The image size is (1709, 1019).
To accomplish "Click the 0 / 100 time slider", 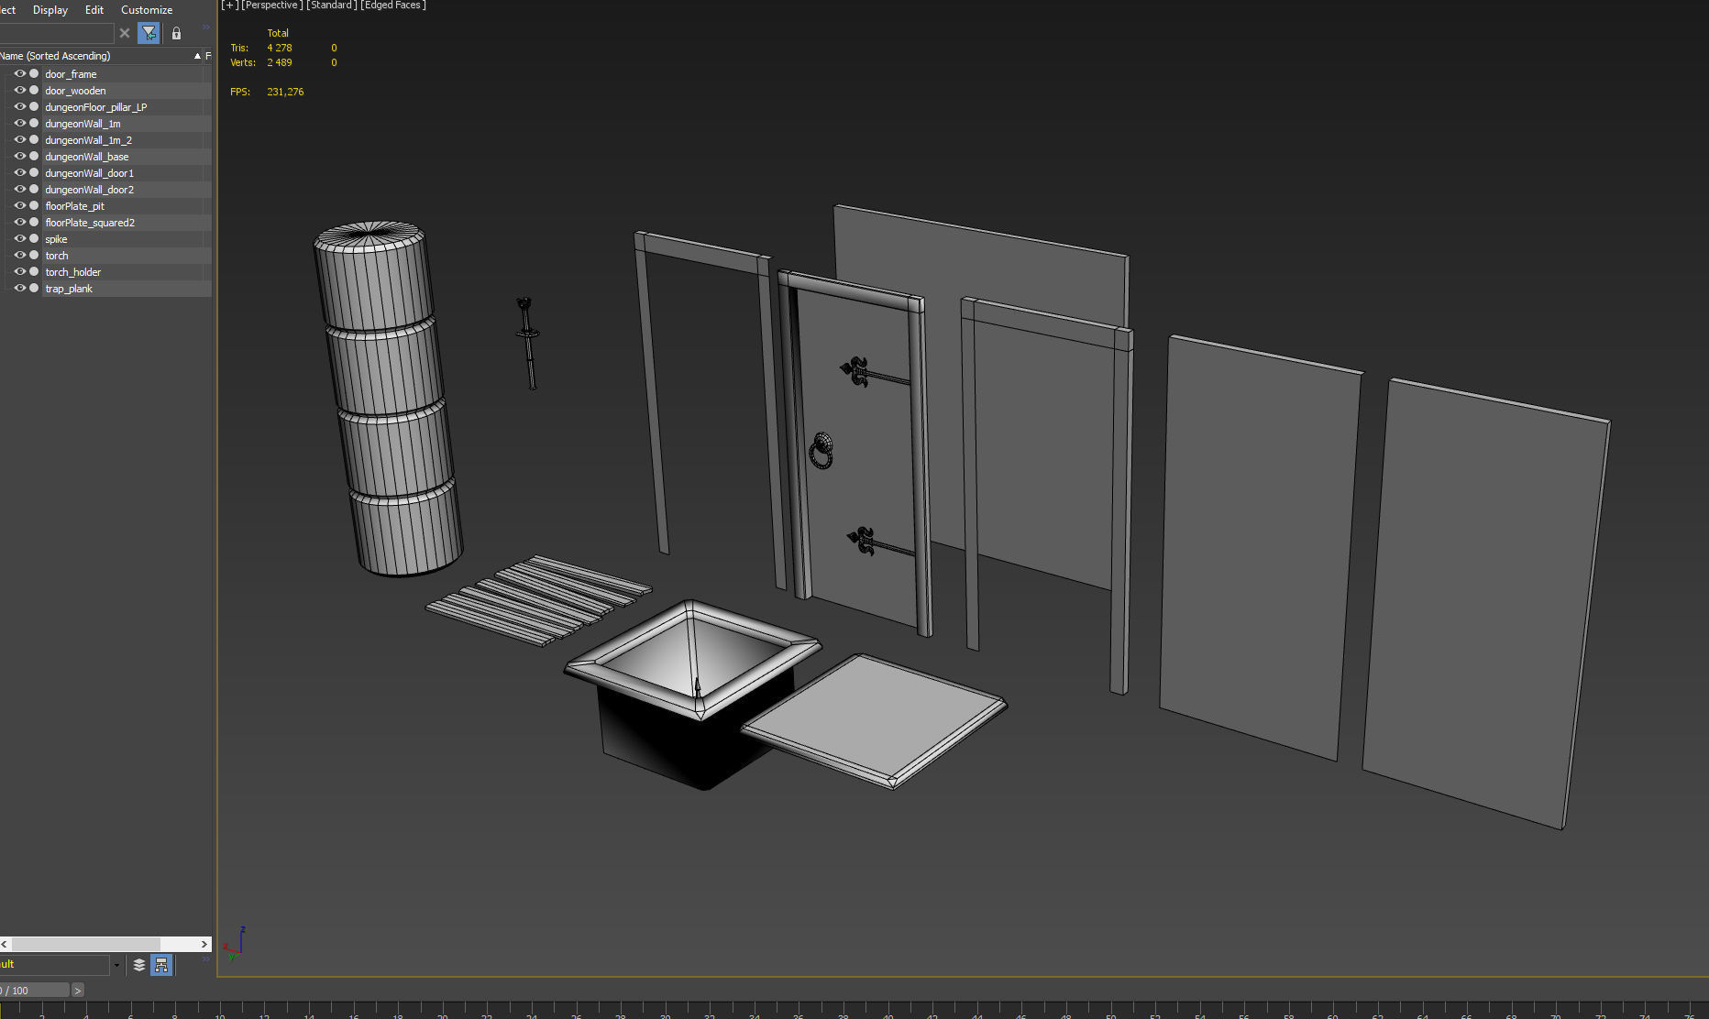I will (34, 991).
